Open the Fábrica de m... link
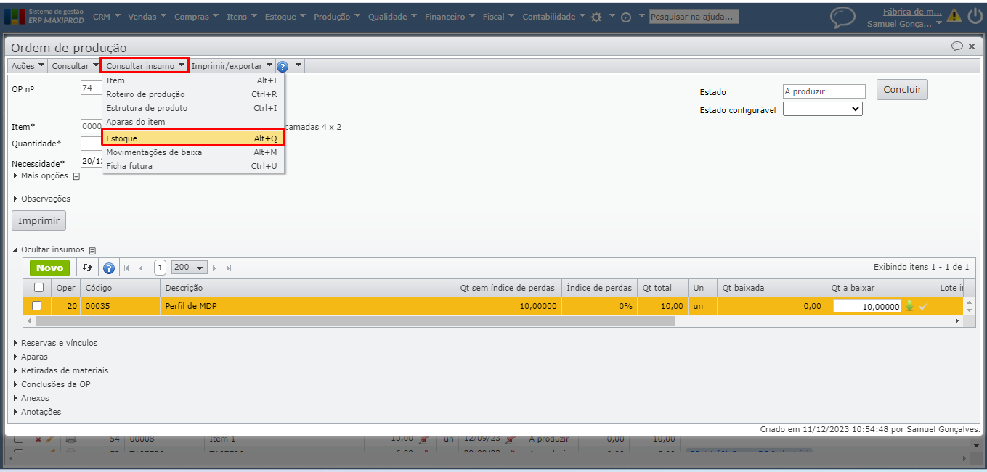Image resolution: width=987 pixels, height=472 pixels. 912,12
